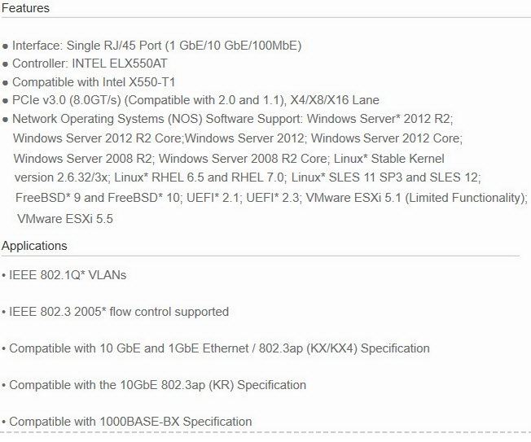This screenshot has height=442, width=531.
Task: Click the VMware ESXi 5.1 (Limited Functionality) text
Action: point(416,198)
